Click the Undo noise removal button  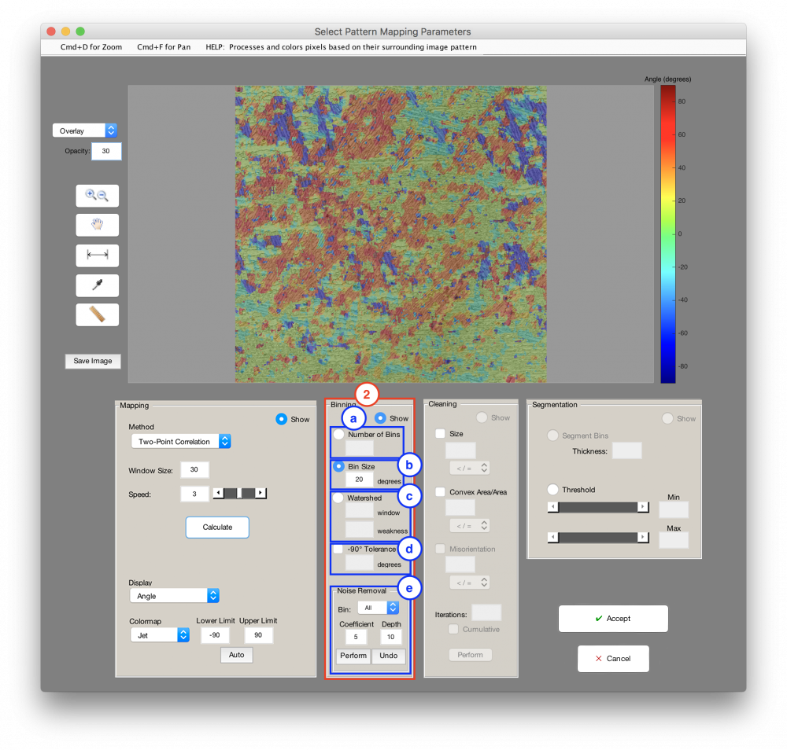click(x=389, y=656)
